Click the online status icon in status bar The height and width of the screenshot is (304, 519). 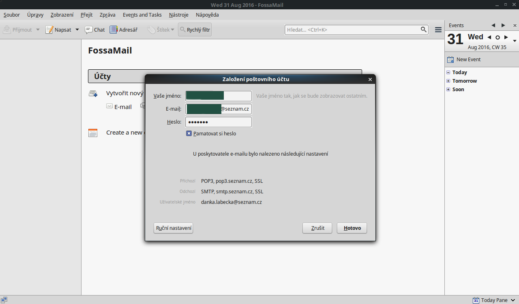point(4,300)
